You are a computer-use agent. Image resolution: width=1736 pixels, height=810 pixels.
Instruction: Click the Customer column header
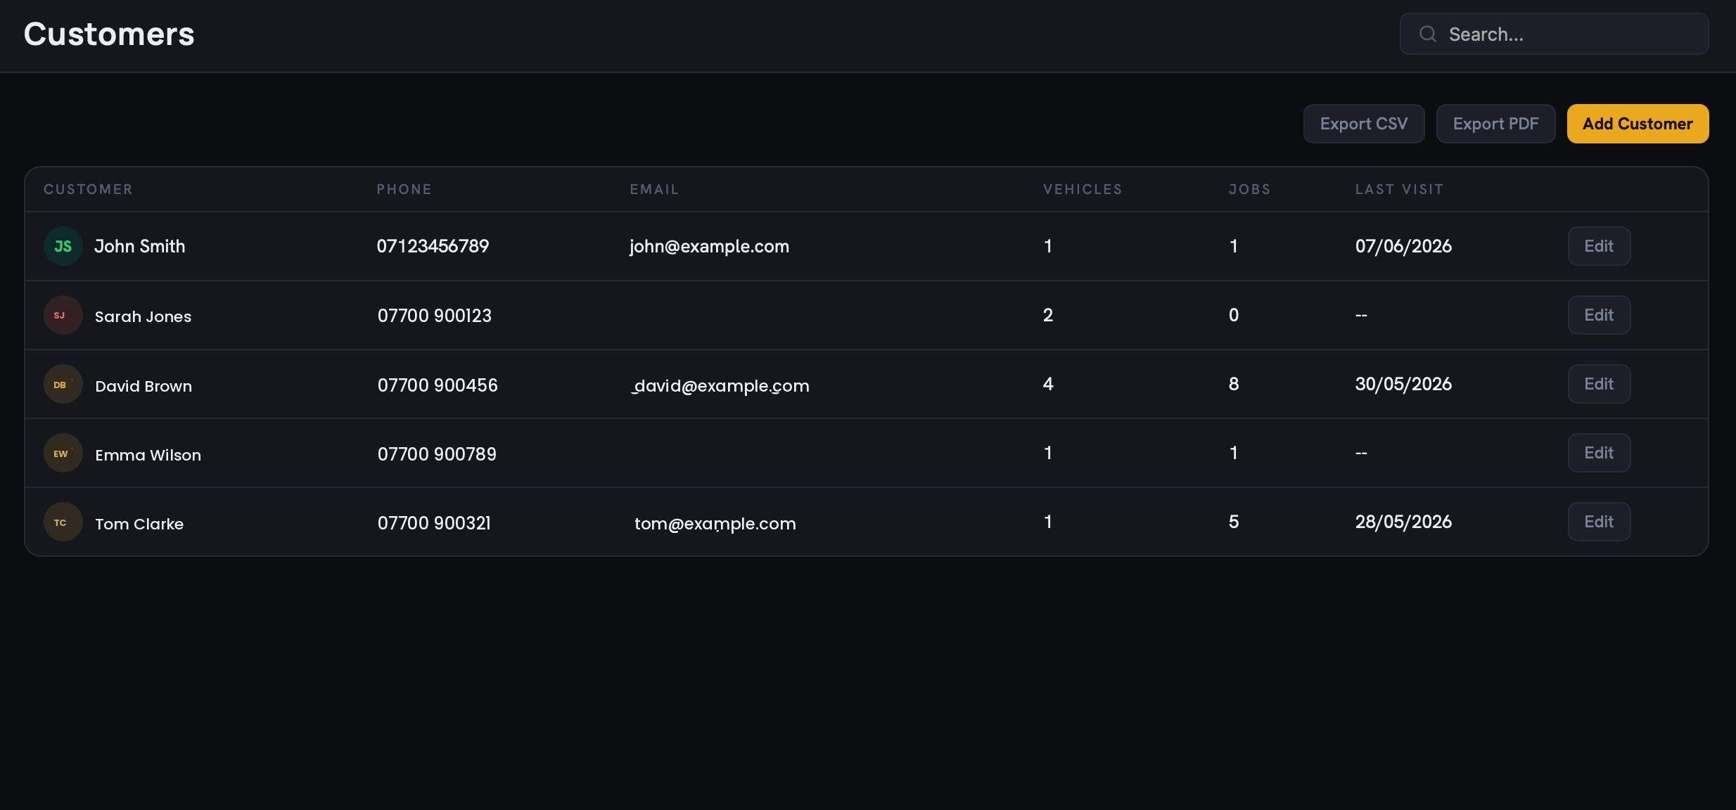(x=88, y=189)
